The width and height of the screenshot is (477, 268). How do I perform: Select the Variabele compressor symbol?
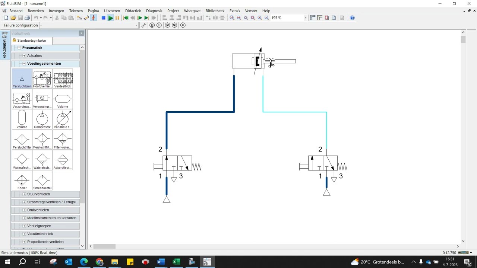tap(63, 119)
